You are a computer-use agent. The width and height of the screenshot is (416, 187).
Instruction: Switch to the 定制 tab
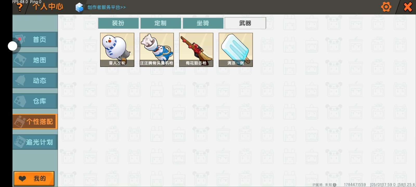point(160,23)
